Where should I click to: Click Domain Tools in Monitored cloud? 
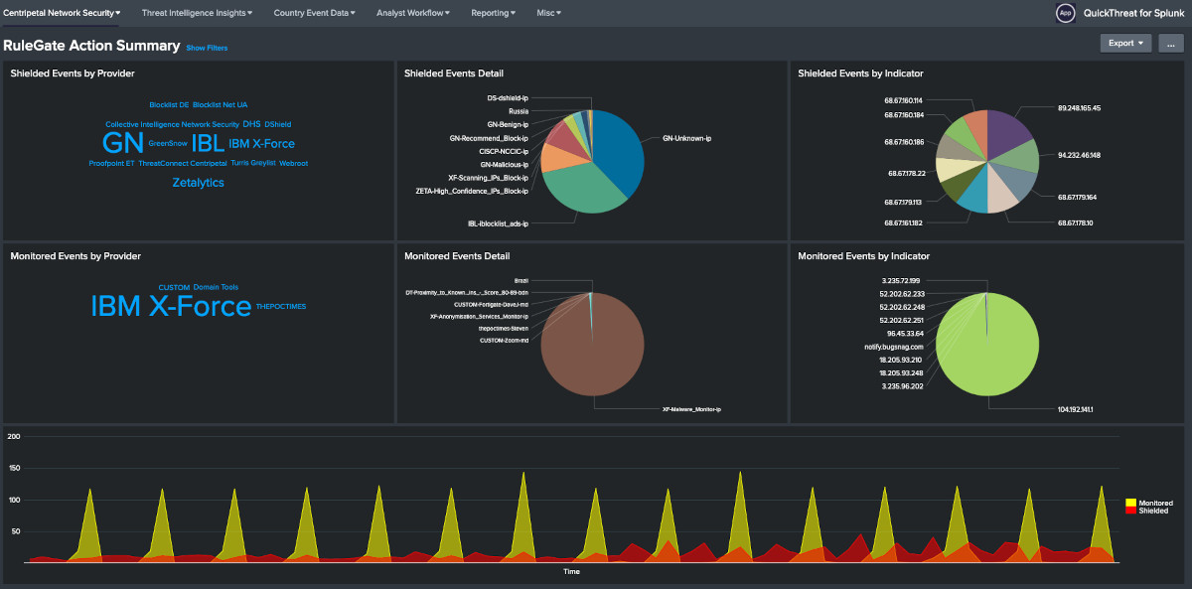point(216,287)
